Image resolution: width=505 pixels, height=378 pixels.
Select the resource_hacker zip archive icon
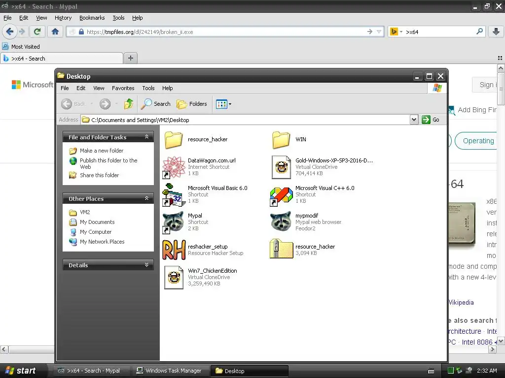click(281, 249)
